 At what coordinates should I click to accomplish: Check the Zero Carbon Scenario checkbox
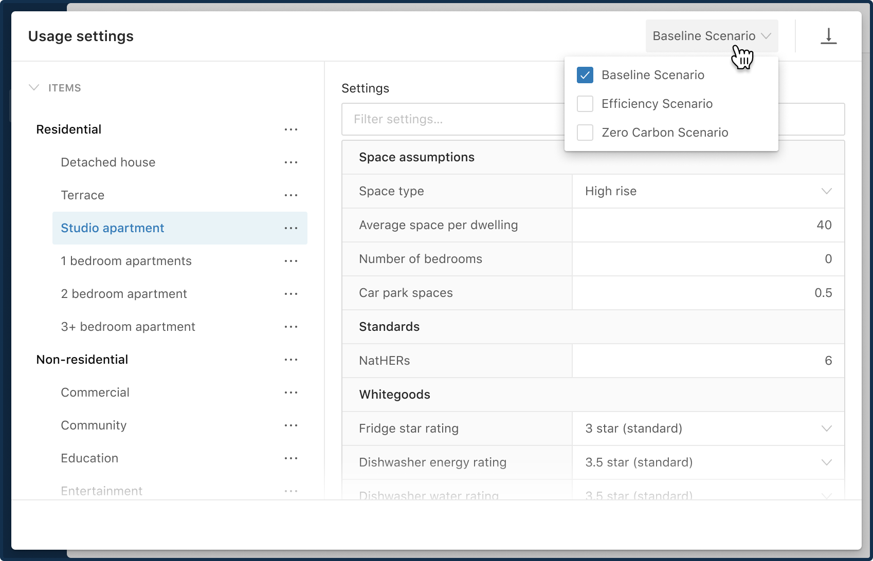click(585, 133)
